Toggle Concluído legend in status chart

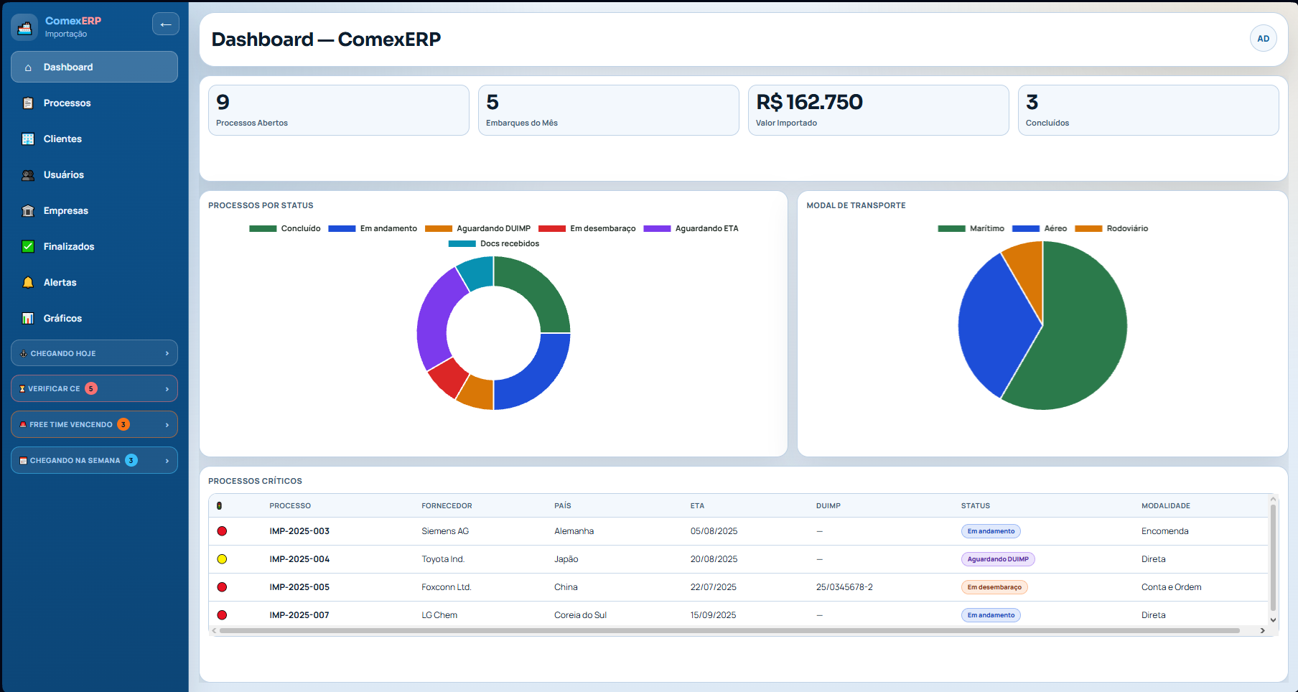(x=285, y=229)
